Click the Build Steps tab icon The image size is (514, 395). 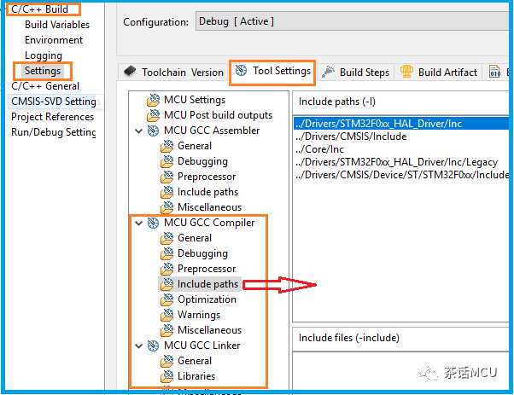pyautogui.click(x=328, y=72)
